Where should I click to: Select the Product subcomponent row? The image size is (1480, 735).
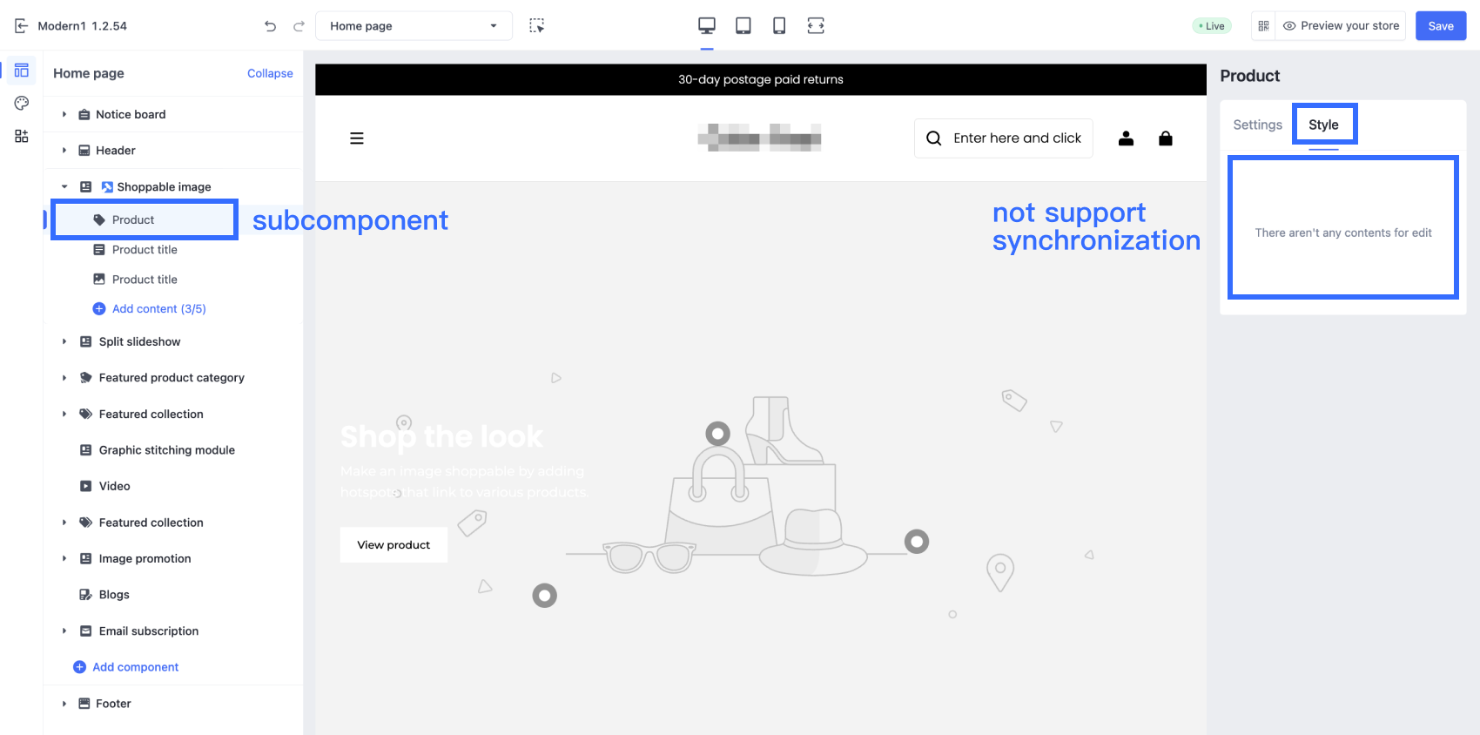tap(145, 220)
